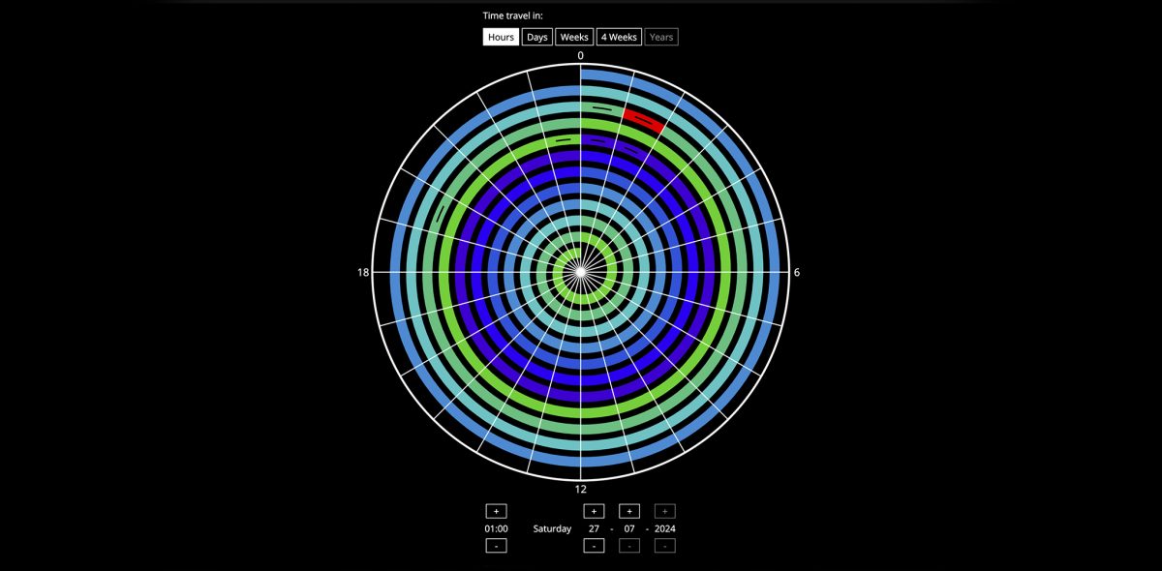Click the center point of the radial chart
1162x571 pixels.
(580, 272)
